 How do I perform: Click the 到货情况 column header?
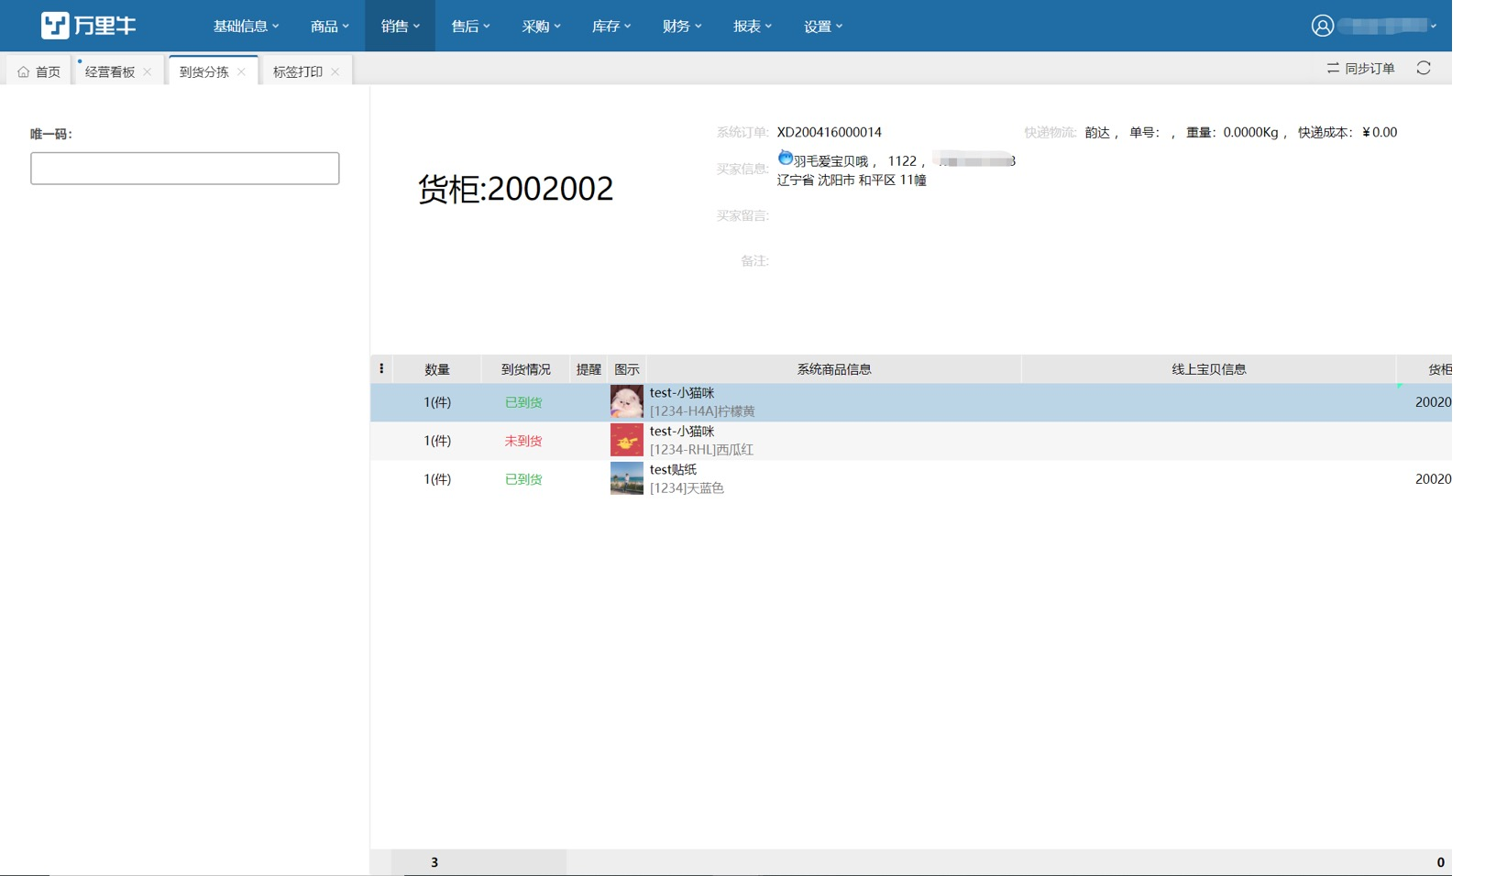point(526,369)
